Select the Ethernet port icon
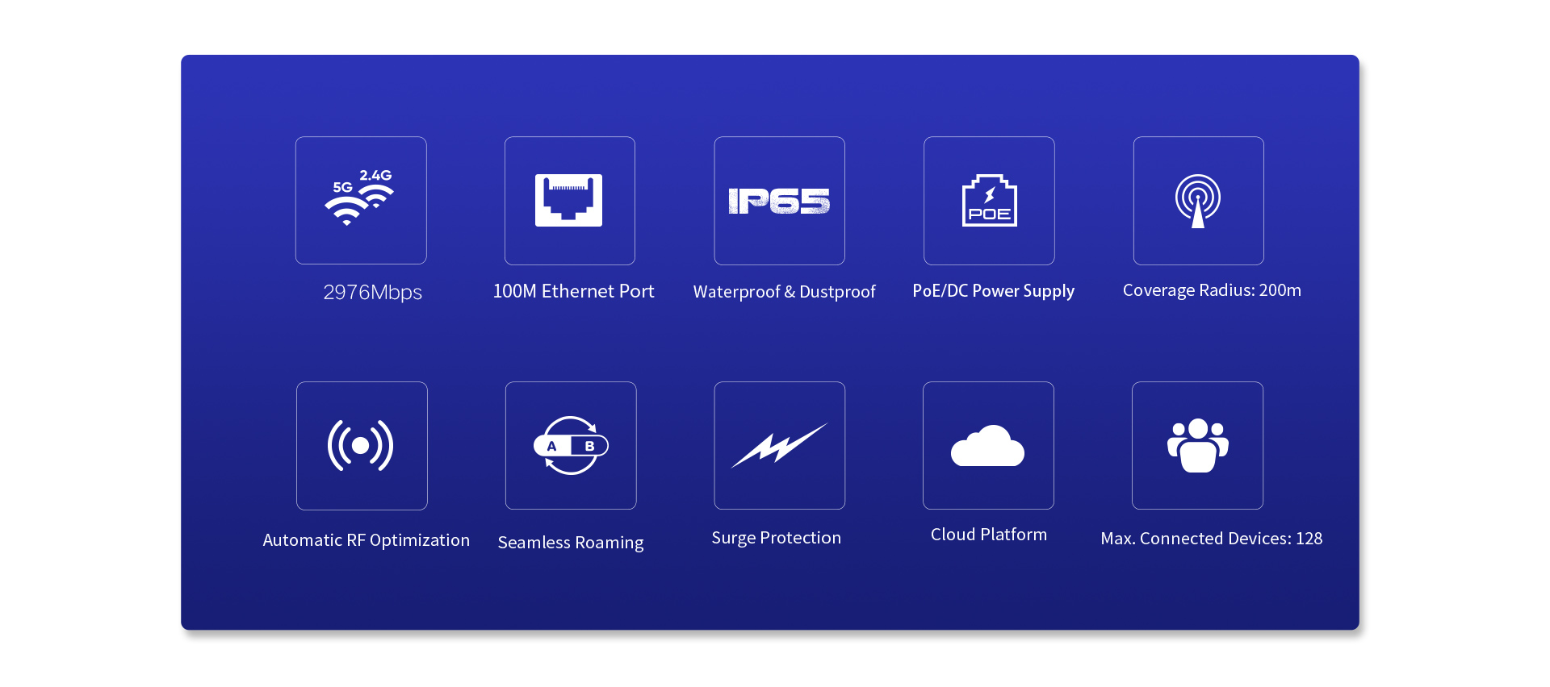Screen dimensions: 1550x687 tap(569, 200)
